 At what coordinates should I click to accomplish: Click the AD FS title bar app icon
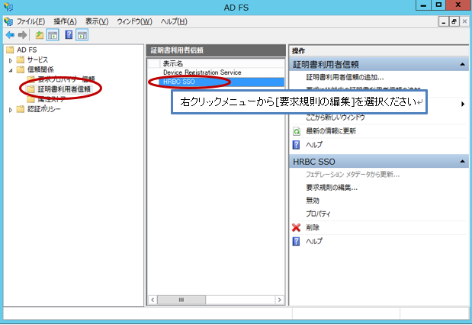pyautogui.click(x=8, y=7)
